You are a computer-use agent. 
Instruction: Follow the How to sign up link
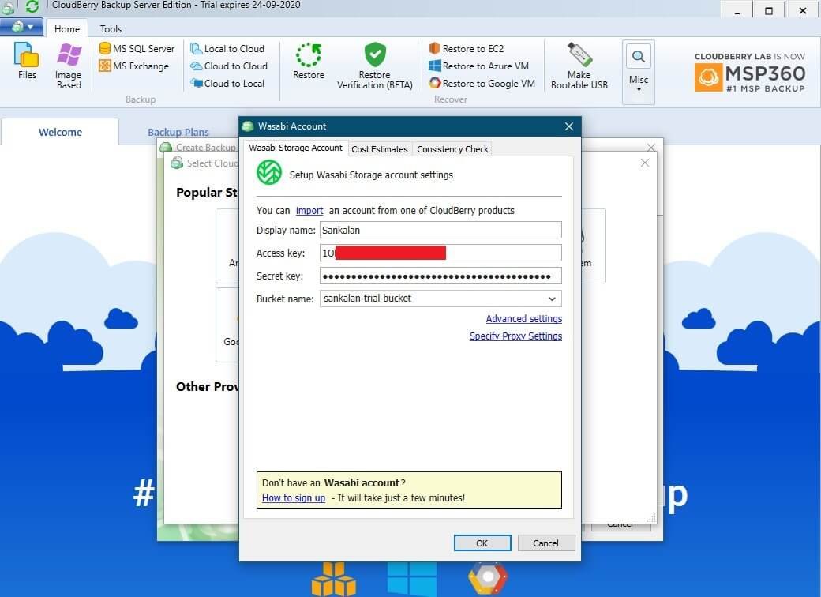pyautogui.click(x=294, y=498)
